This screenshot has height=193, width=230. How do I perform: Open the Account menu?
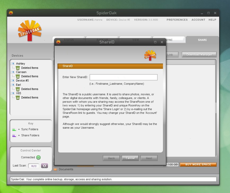point(198,20)
